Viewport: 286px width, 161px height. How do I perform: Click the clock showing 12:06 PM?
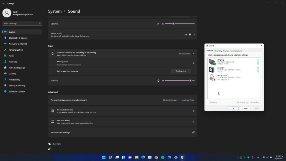[x=279, y=156]
